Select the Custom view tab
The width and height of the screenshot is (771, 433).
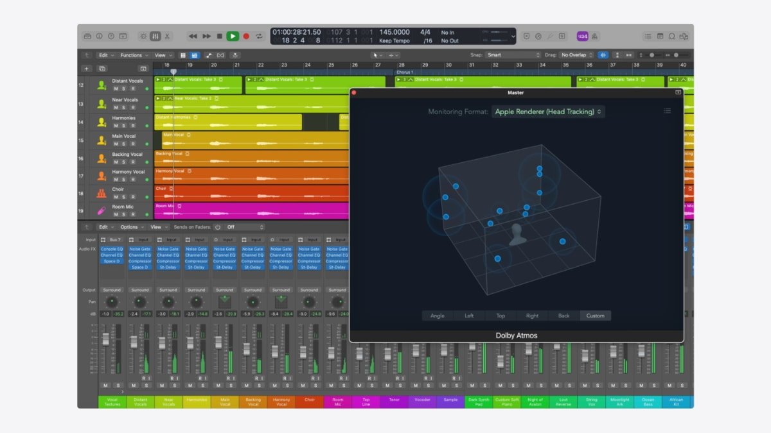pos(595,316)
